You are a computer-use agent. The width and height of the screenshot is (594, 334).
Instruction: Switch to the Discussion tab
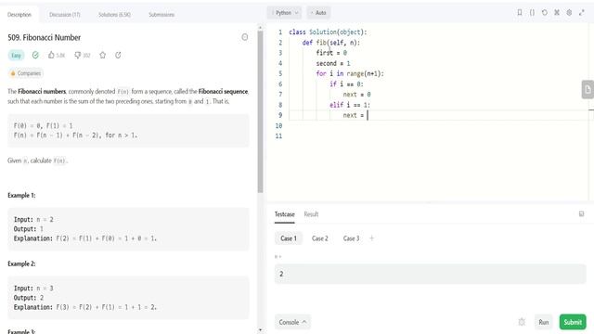pos(65,15)
